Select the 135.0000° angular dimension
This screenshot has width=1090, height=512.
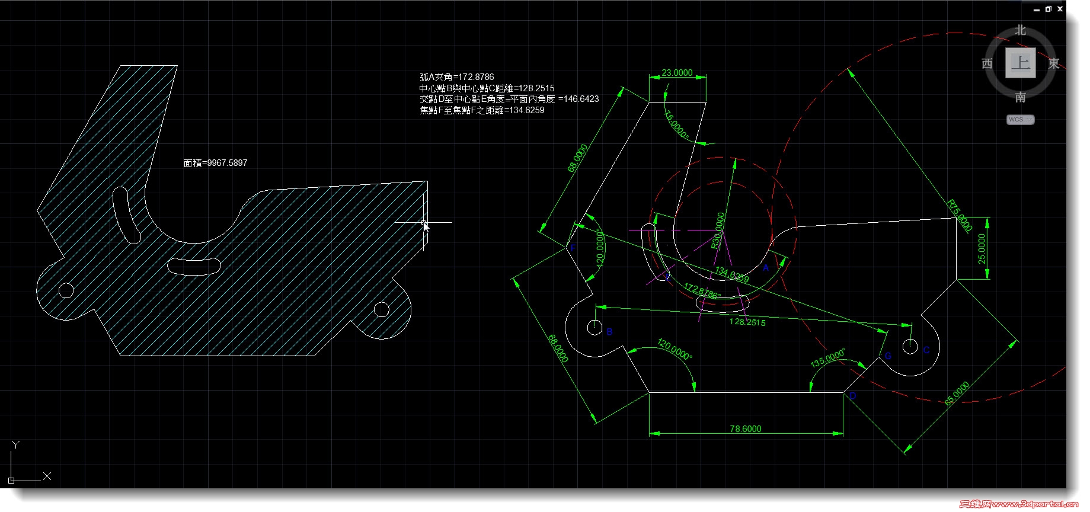(828, 358)
